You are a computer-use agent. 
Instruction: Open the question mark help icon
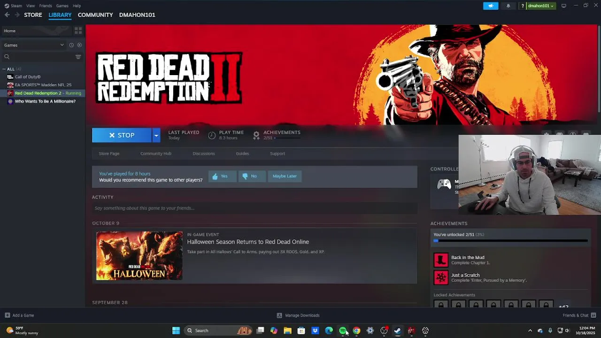tap(523, 6)
